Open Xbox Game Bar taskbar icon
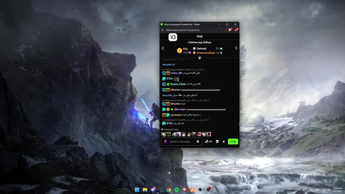The width and height of the screenshot is (345, 194). [x=161, y=190]
